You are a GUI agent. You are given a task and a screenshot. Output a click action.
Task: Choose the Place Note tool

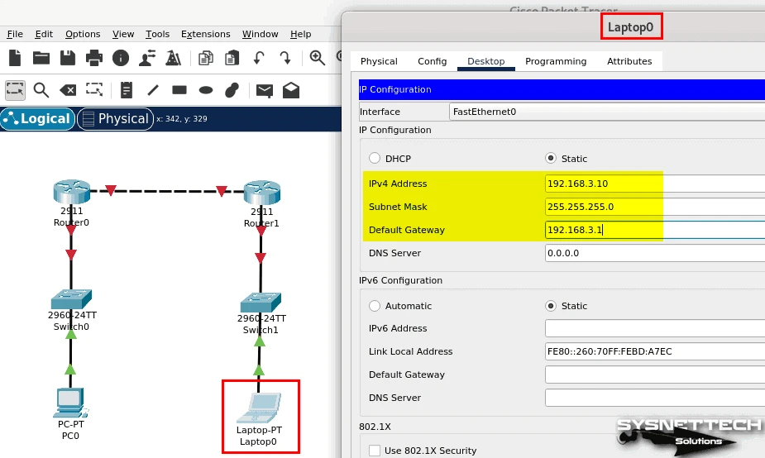click(x=126, y=89)
